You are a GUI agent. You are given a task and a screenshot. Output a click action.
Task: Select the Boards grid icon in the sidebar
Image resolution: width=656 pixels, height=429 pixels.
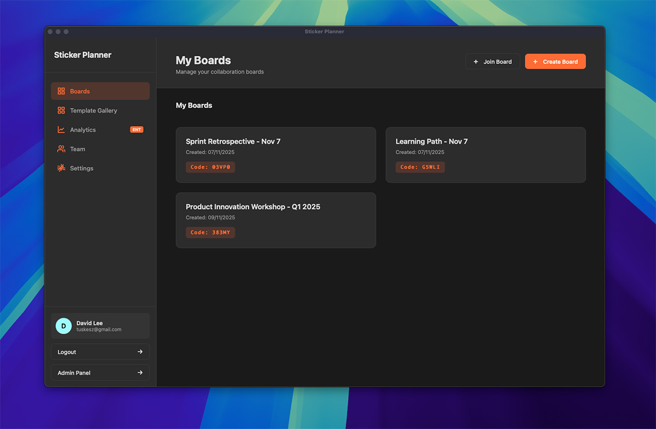point(60,91)
